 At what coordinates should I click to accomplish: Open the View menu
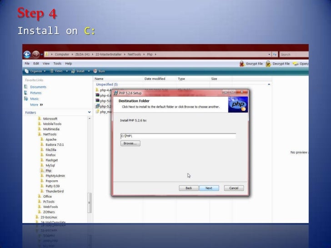click(x=46, y=64)
